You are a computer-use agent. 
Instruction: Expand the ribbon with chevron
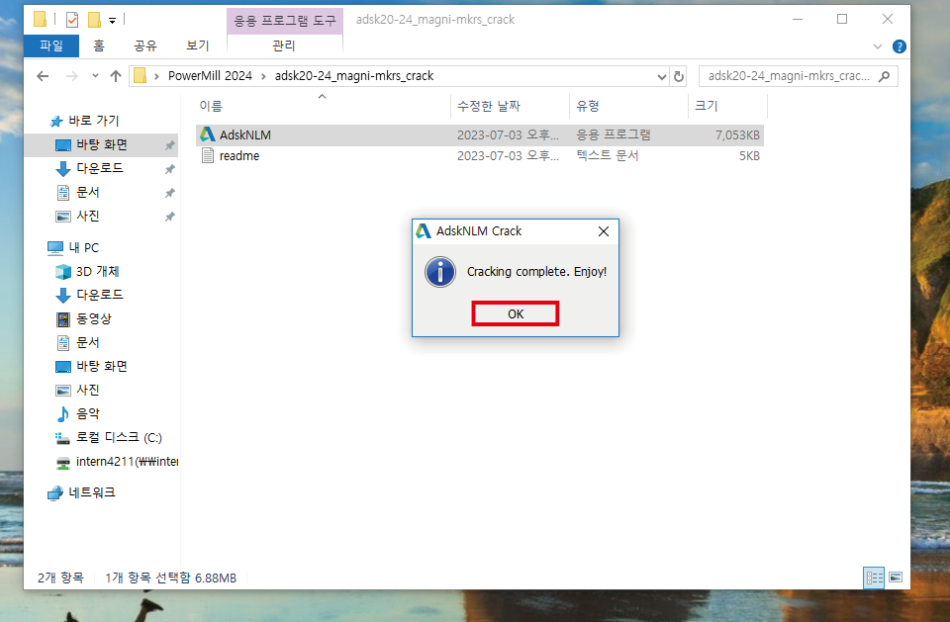click(878, 46)
